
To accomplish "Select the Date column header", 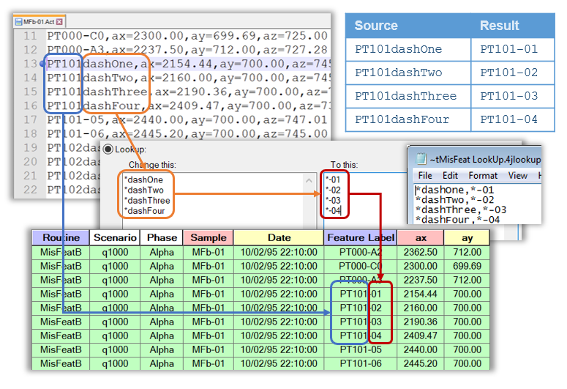I will coord(278,238).
